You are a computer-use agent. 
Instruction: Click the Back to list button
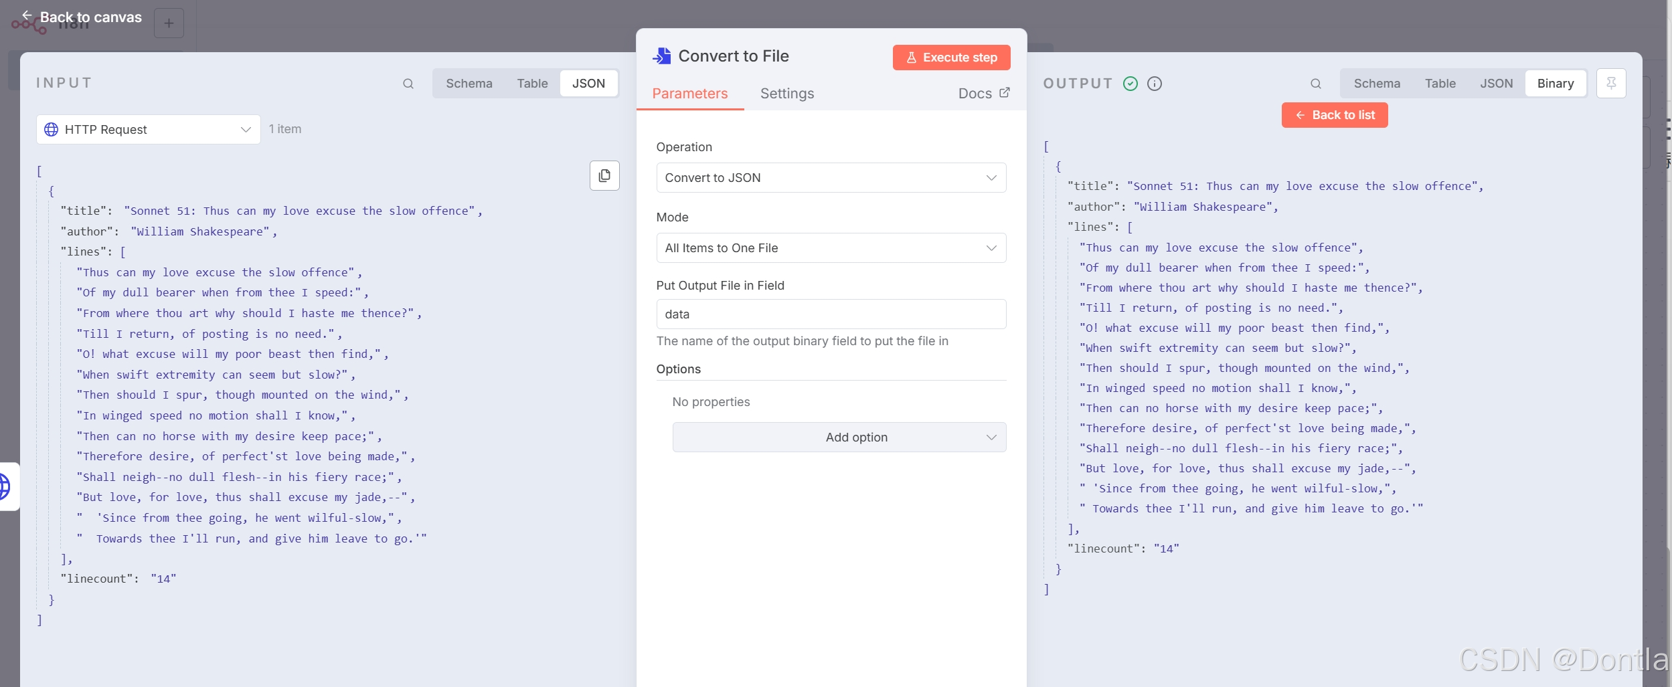[1335, 115]
